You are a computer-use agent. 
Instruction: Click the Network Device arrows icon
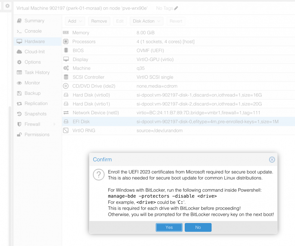(x=66, y=113)
